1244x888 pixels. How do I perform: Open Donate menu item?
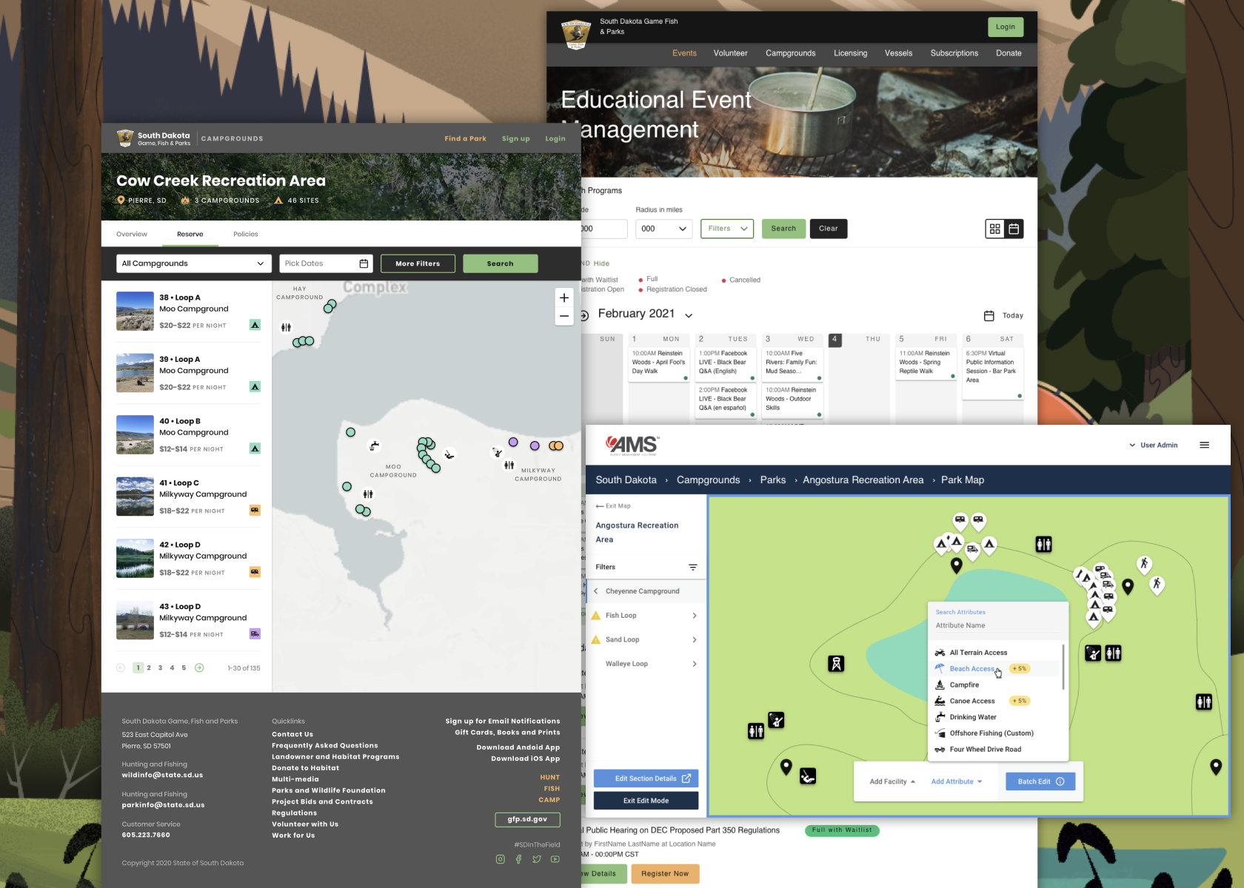[1009, 53]
